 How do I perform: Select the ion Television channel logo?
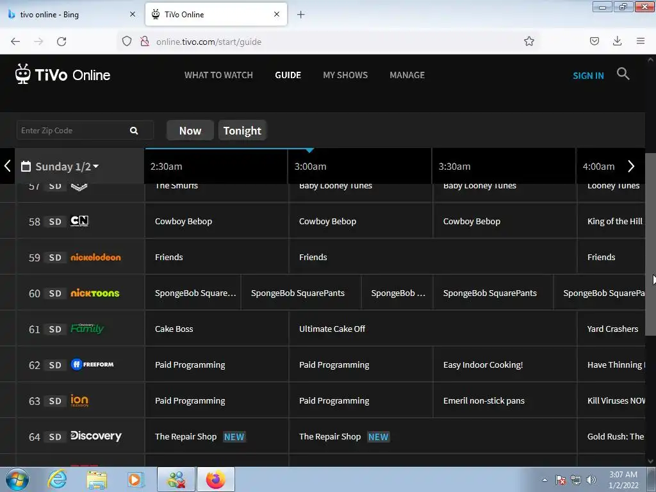79,400
